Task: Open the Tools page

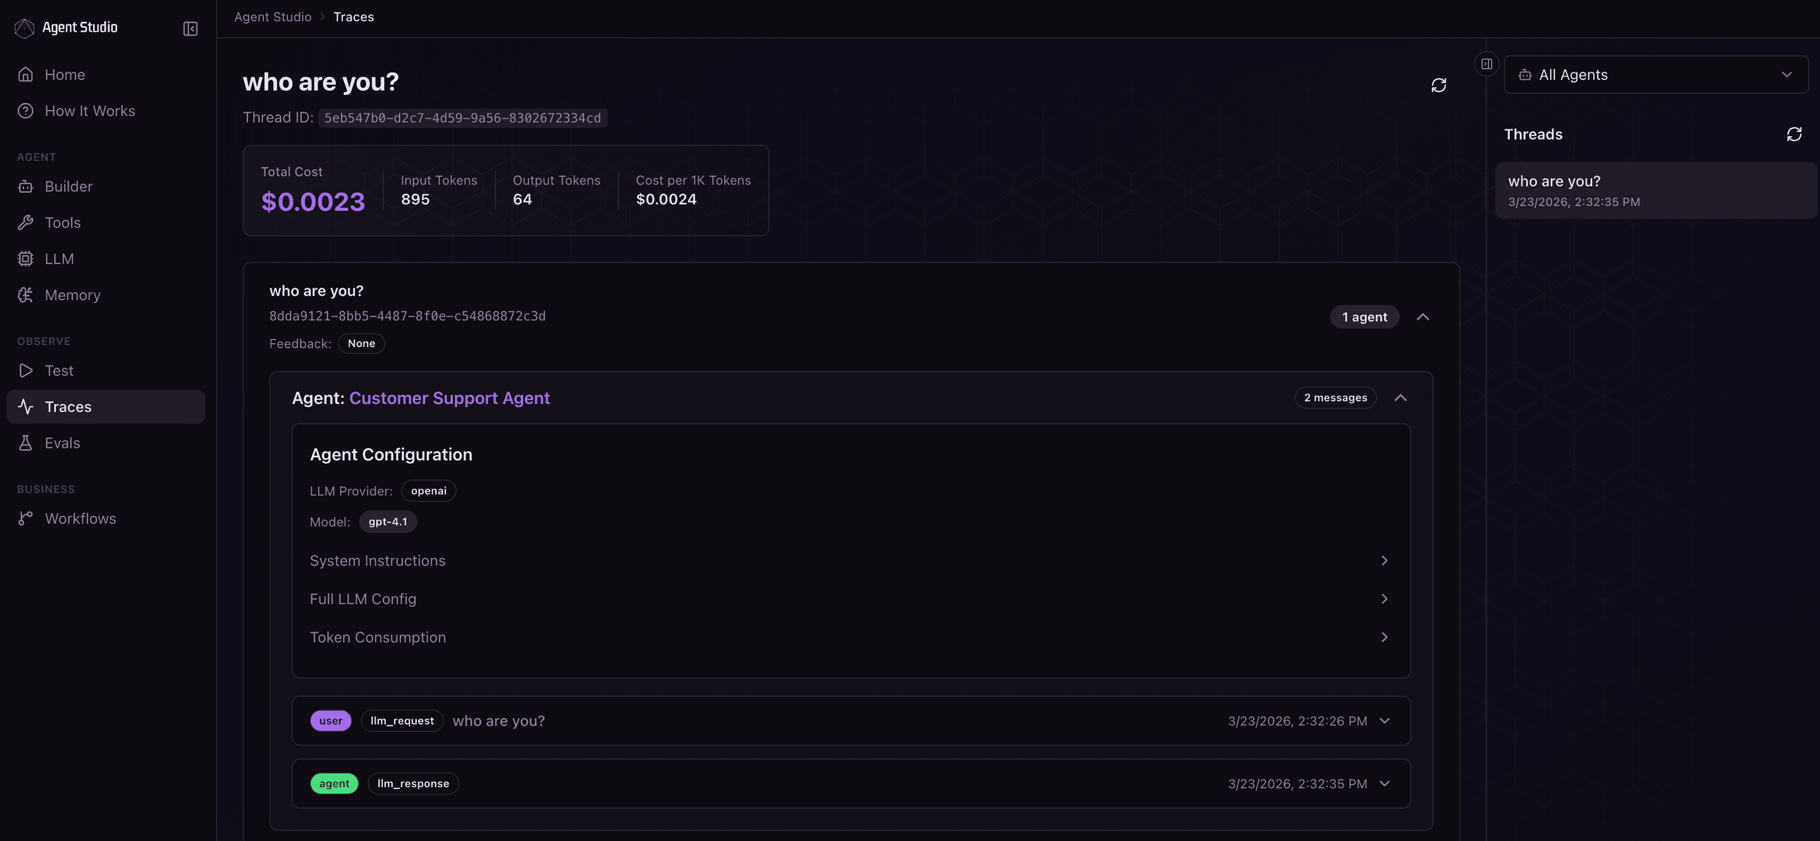Action: [x=62, y=222]
